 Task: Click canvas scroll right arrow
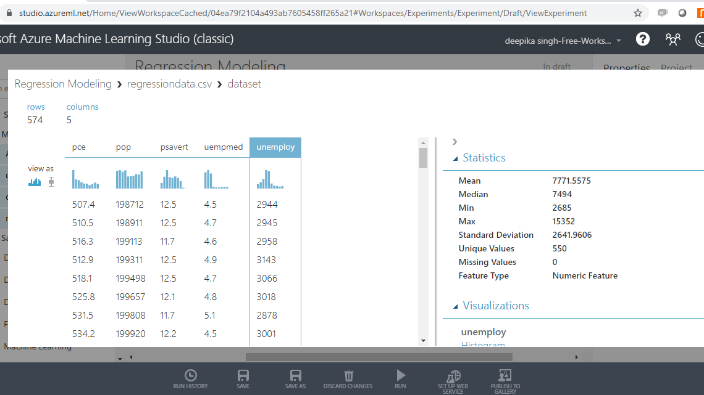tap(577, 357)
